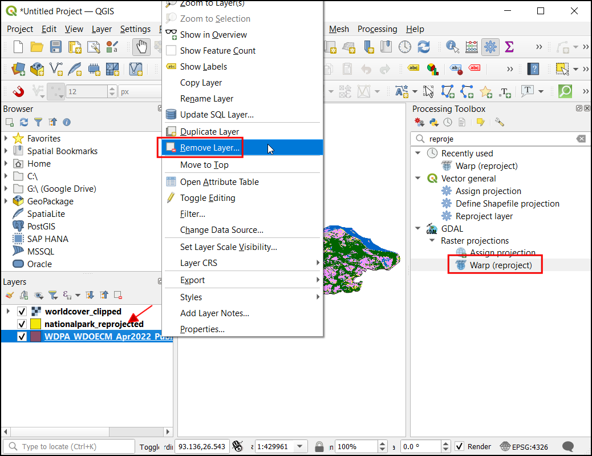This screenshot has width=592, height=456.
Task: Toggle the Render checkbox in status bar
Action: (459, 446)
